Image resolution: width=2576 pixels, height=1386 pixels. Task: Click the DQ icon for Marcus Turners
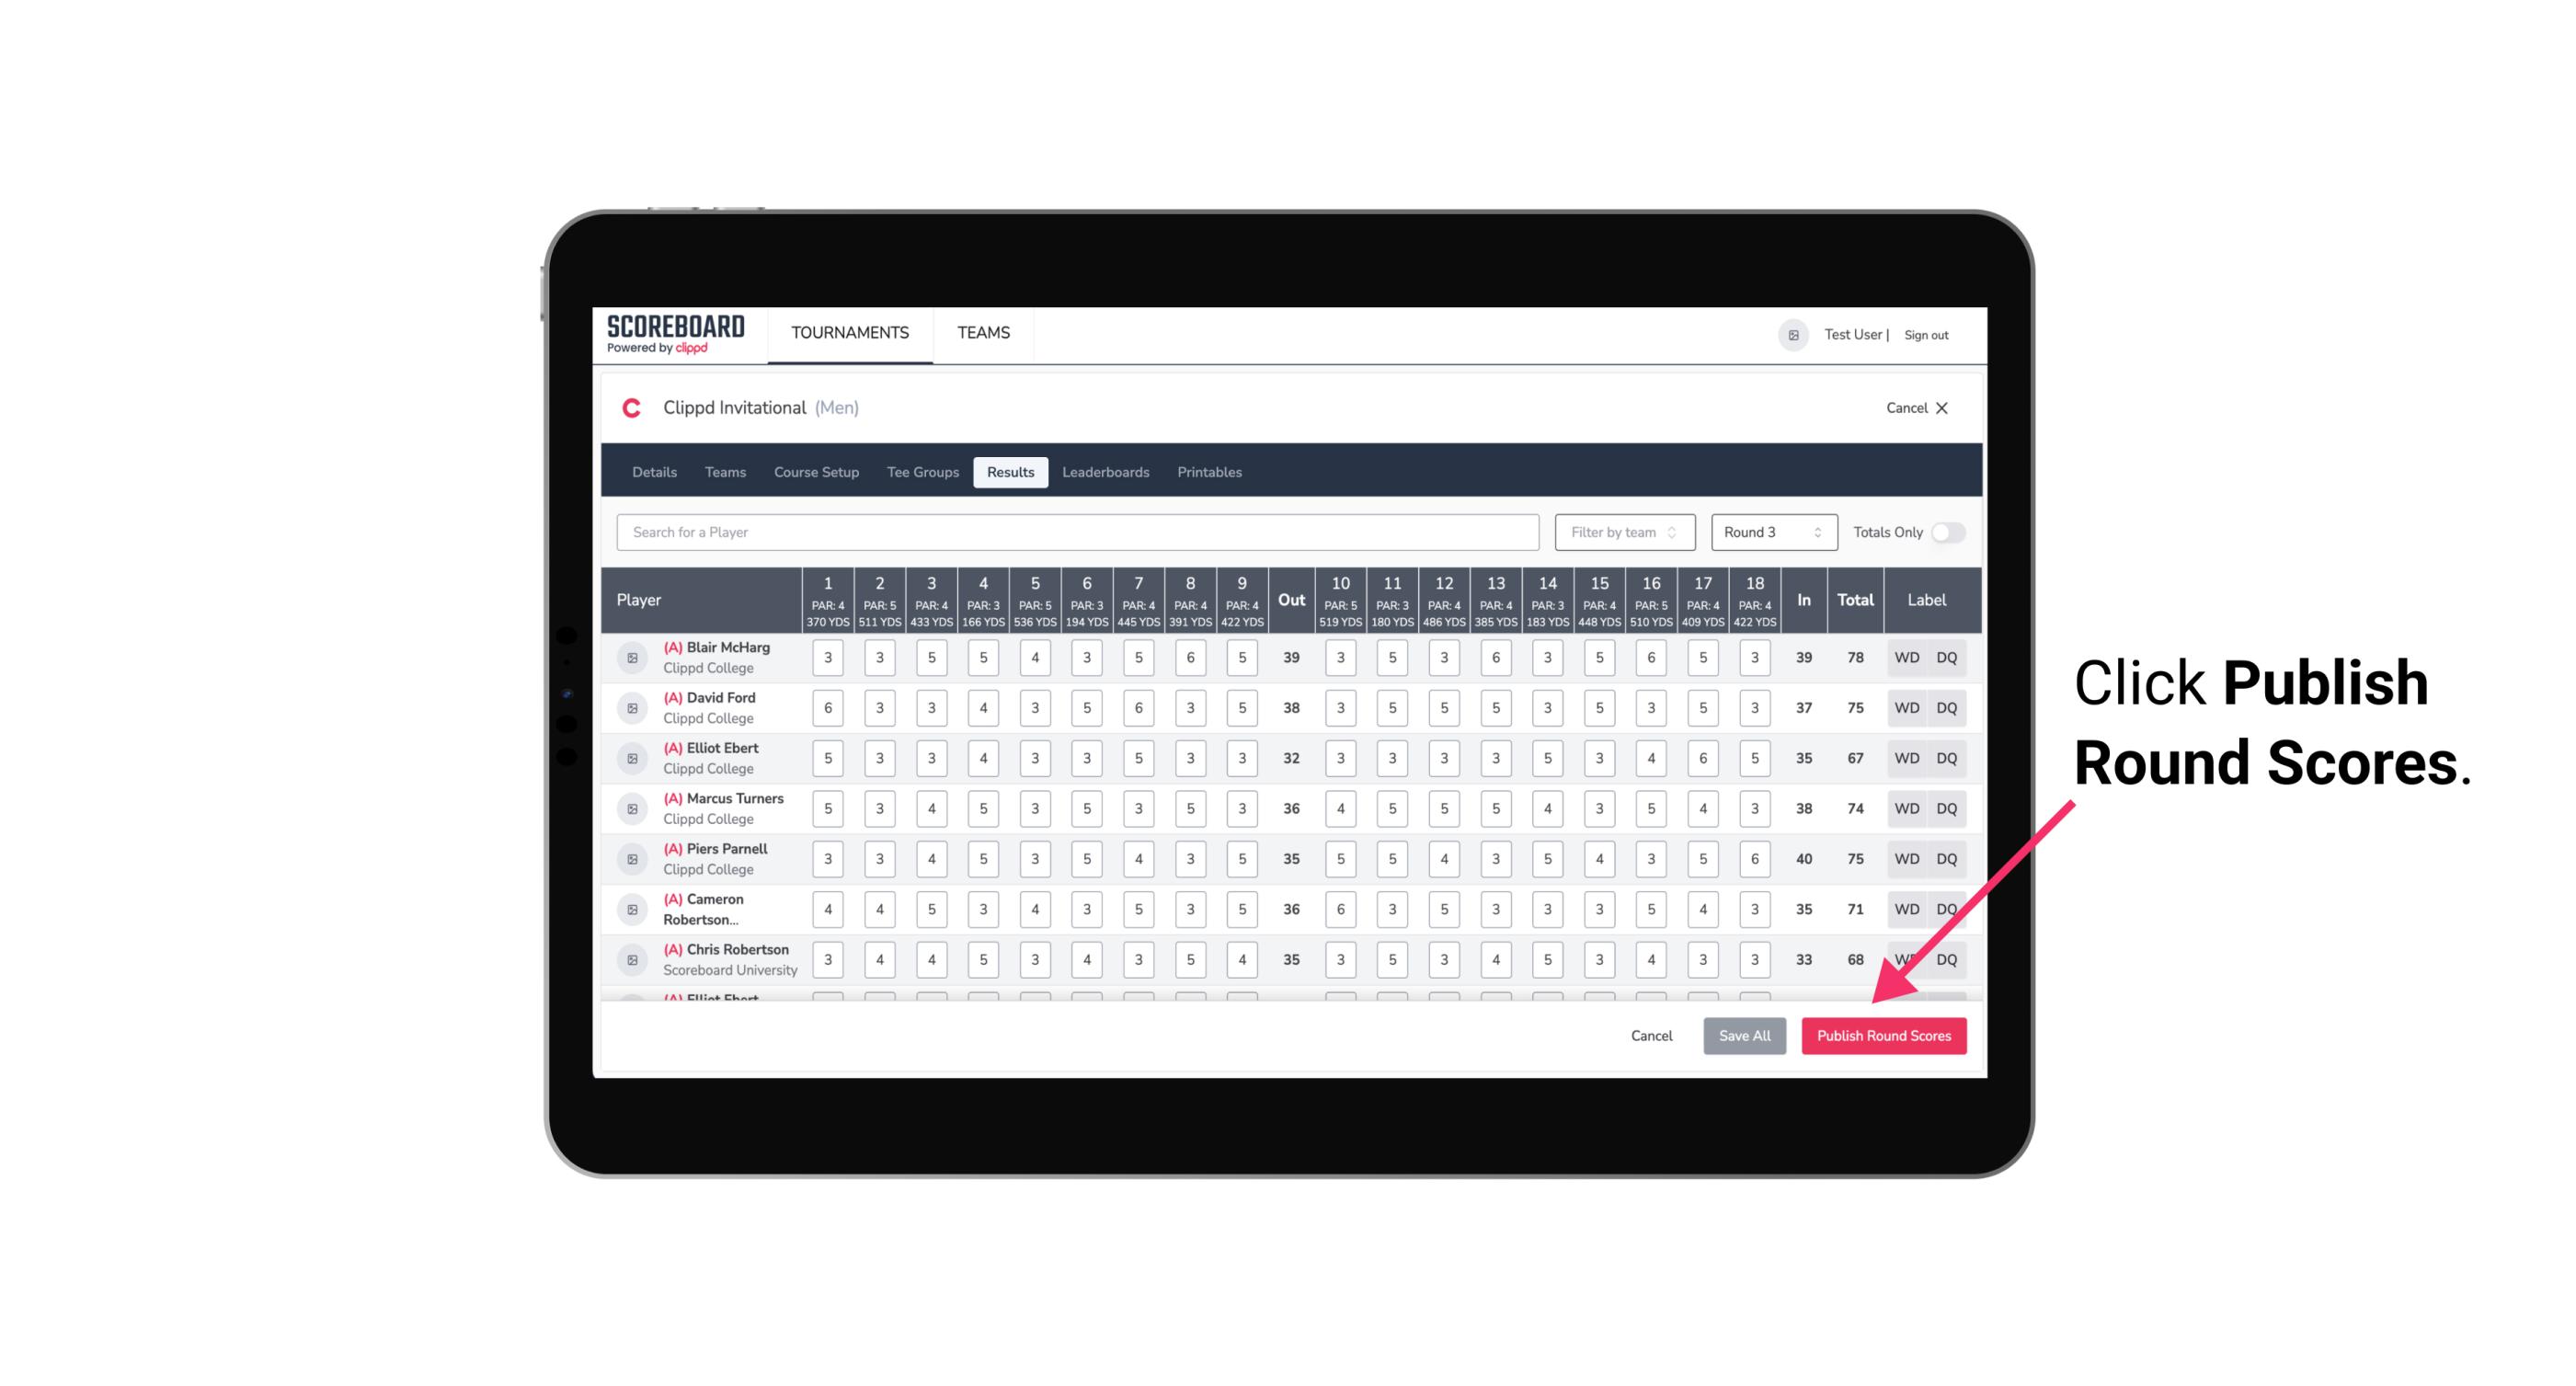pyautogui.click(x=1947, y=808)
